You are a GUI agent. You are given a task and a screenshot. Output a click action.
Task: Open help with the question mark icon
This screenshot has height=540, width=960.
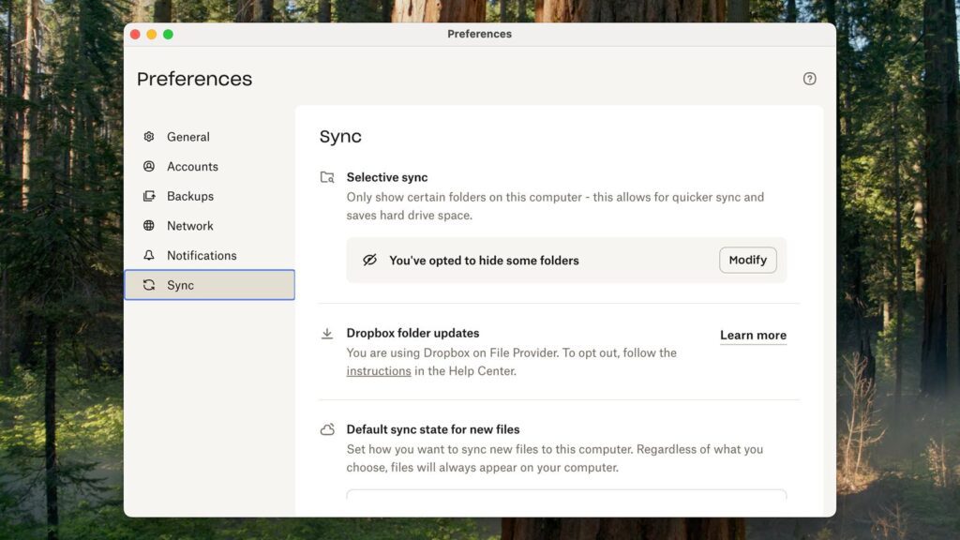(810, 79)
